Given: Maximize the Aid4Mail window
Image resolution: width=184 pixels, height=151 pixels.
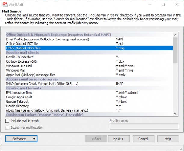Looking at the screenshot, I should pos(163,5).
